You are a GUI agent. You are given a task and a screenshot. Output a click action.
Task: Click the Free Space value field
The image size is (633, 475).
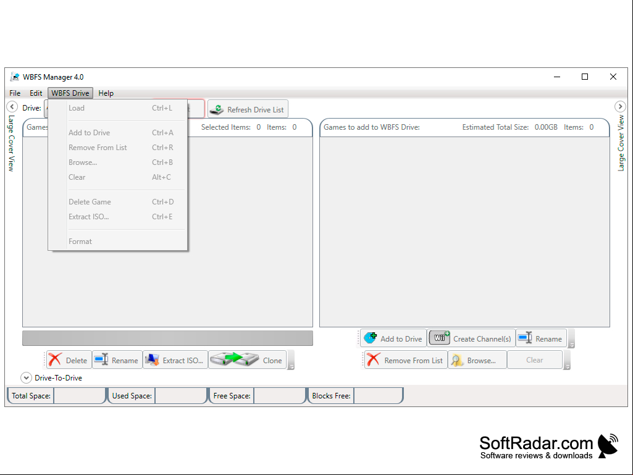click(279, 395)
